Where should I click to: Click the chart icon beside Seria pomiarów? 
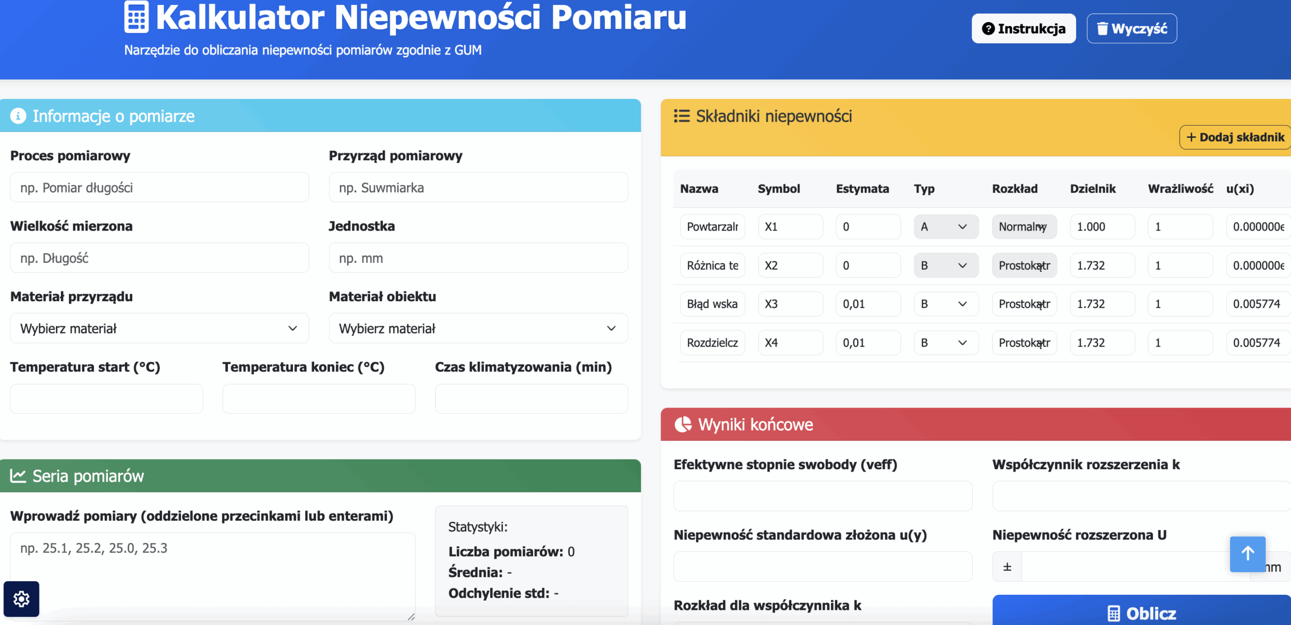coord(18,476)
